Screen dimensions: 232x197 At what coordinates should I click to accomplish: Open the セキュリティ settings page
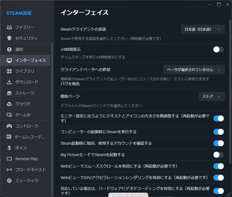(25, 38)
